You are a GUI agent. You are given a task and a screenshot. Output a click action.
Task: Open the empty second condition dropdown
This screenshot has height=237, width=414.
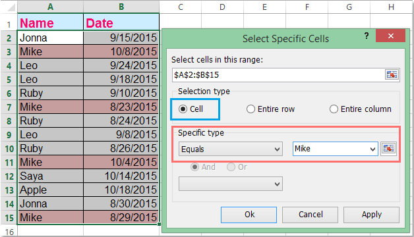pos(231,184)
